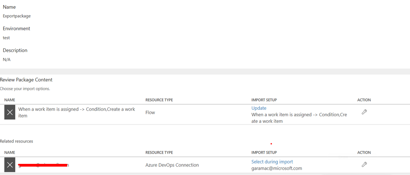The width and height of the screenshot is (410, 175).
Task: Click the ACTION column header in Related resources table
Action: [x=364, y=152]
